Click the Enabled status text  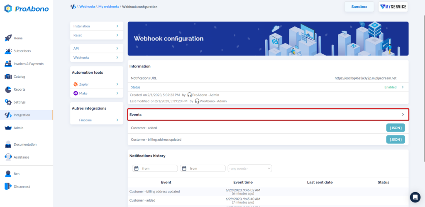pyautogui.click(x=390, y=87)
